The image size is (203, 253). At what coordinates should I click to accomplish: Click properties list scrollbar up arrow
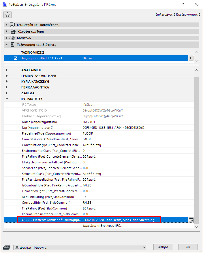(197, 70)
